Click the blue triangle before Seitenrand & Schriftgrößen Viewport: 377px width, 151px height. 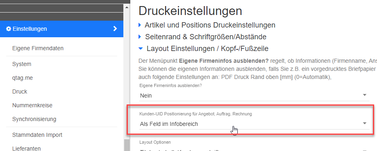(x=140, y=37)
